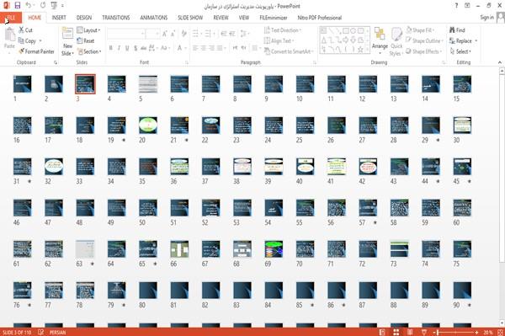Open the TRANSITIONS tab
The height and width of the screenshot is (336, 505).
tap(116, 18)
